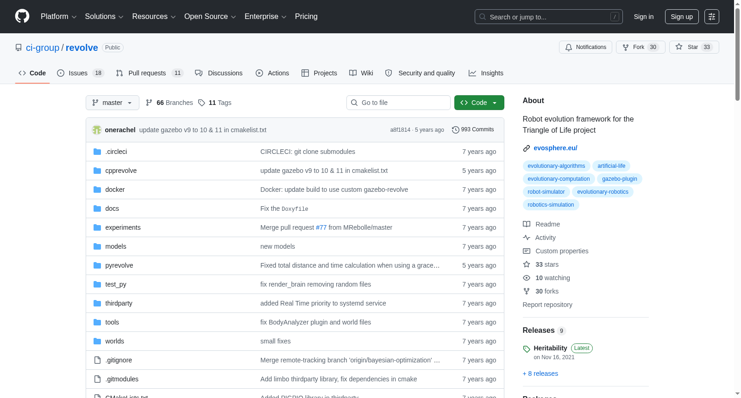Viewport: 741px width, 398px height.
Task: Select the Code tab
Action: tap(32, 73)
